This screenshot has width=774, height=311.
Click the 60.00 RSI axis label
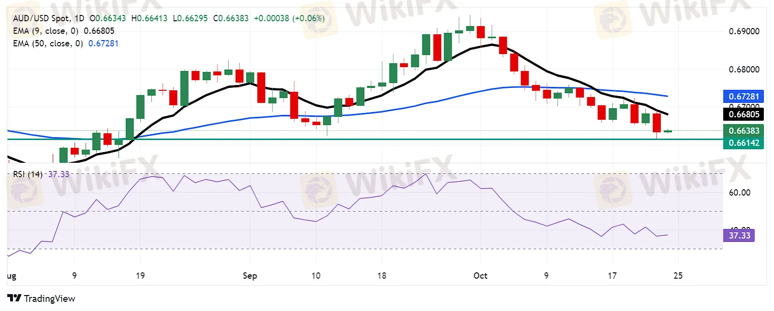[739, 193]
